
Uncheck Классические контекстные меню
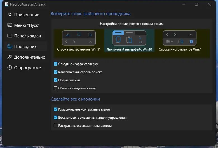pyautogui.click(x=55, y=109)
